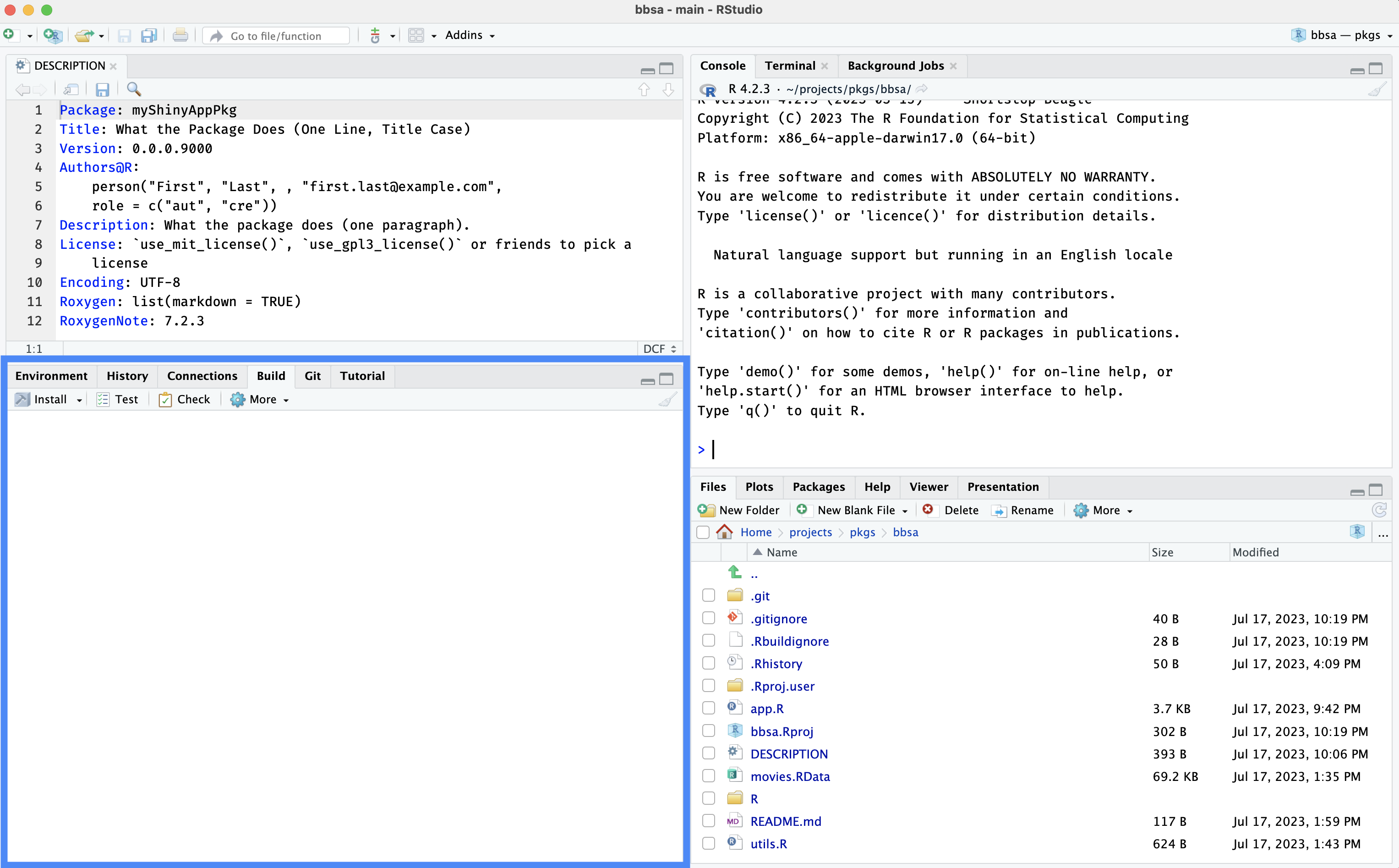
Task: Click the workspace panes grid icon
Action: click(x=416, y=36)
